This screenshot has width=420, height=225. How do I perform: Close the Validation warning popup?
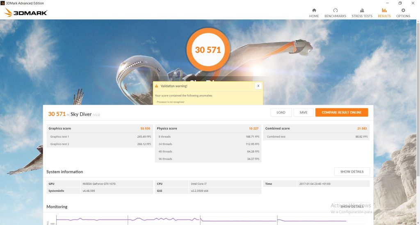coord(258,86)
